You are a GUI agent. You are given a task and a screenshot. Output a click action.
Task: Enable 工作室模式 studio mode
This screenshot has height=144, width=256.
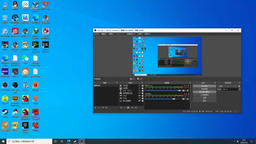tap(204, 95)
